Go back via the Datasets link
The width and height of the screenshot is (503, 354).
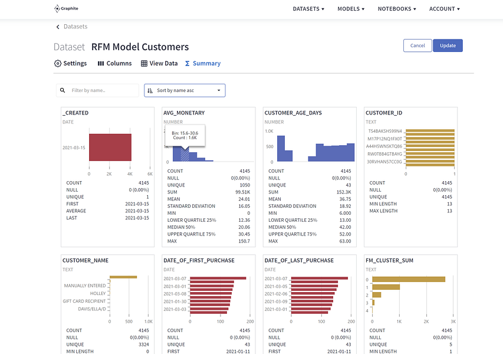pyautogui.click(x=75, y=27)
